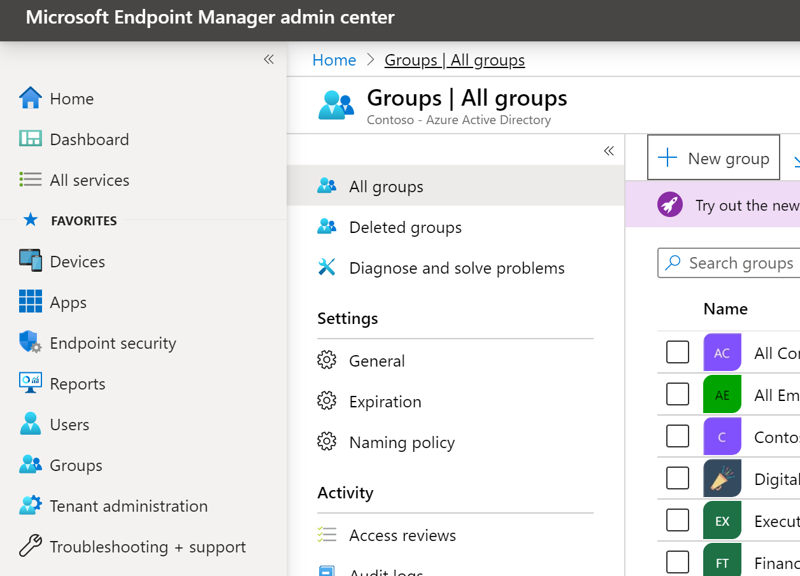
Task: Click the Expiration settings label
Action: coord(385,402)
